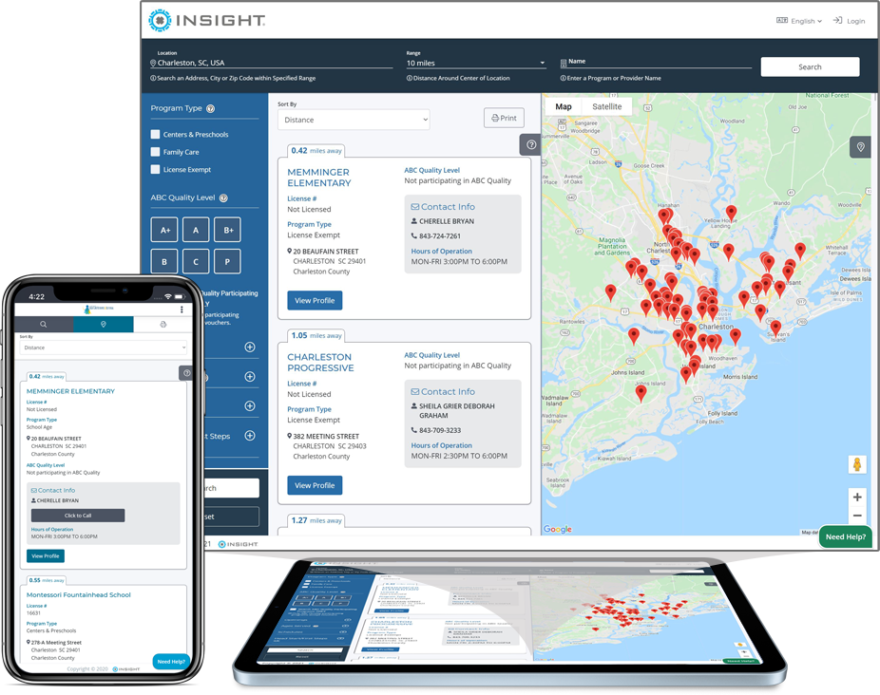Click the envelope icon in Memminger's Contact Info

415,207
